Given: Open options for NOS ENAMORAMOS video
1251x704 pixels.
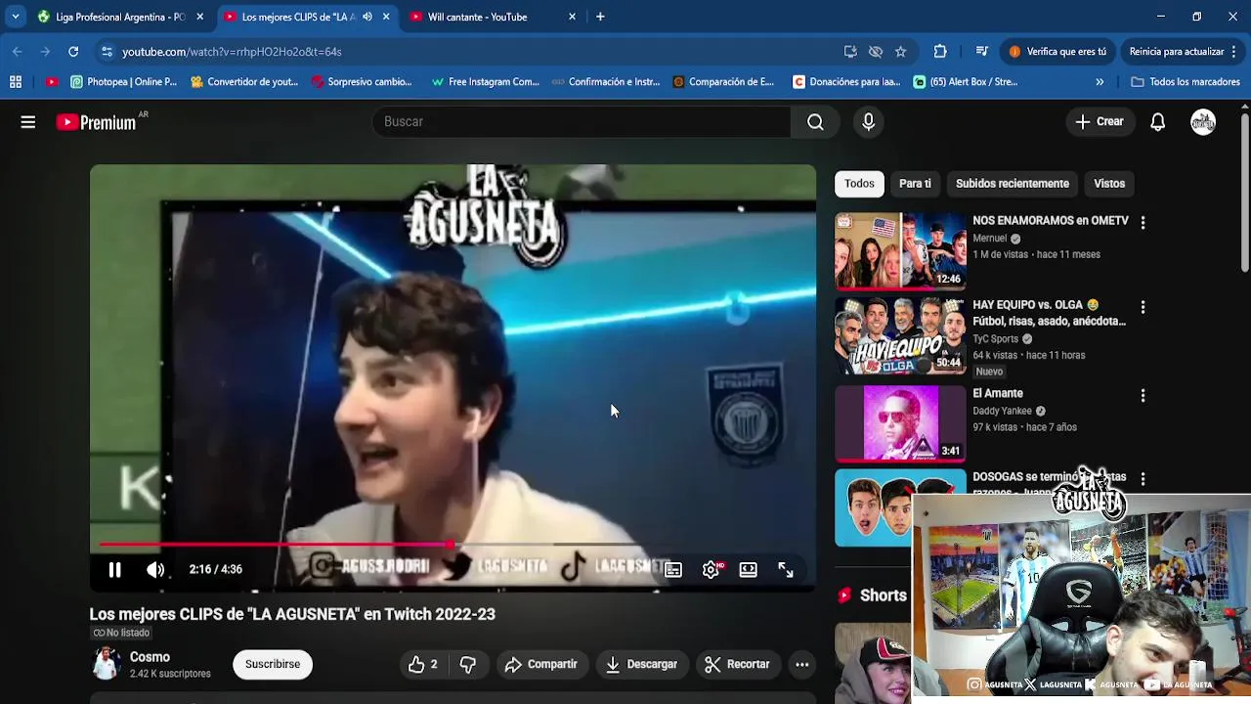Looking at the screenshot, I should 1143,223.
